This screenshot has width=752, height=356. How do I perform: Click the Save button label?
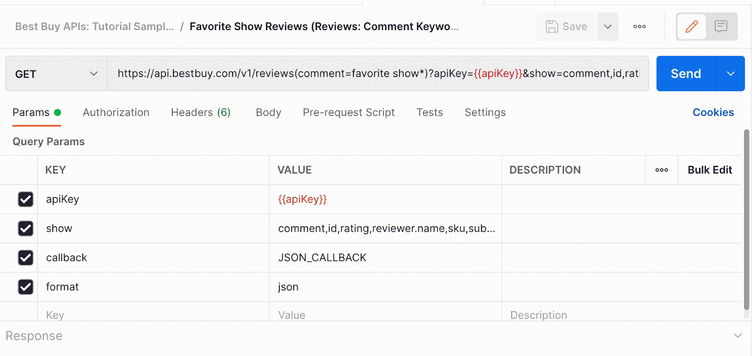click(574, 26)
